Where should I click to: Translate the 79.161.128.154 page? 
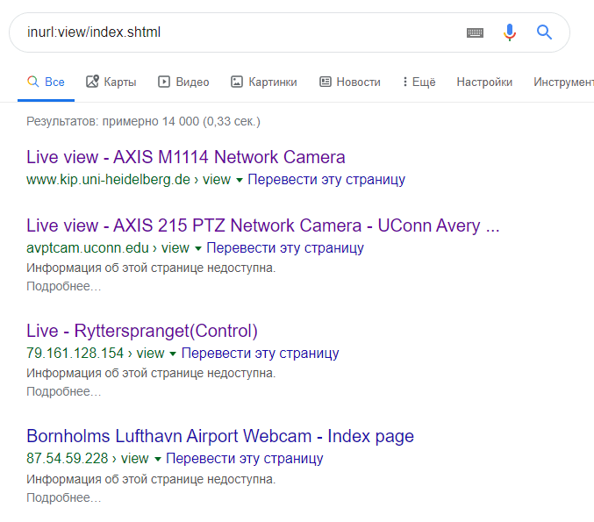[260, 353]
